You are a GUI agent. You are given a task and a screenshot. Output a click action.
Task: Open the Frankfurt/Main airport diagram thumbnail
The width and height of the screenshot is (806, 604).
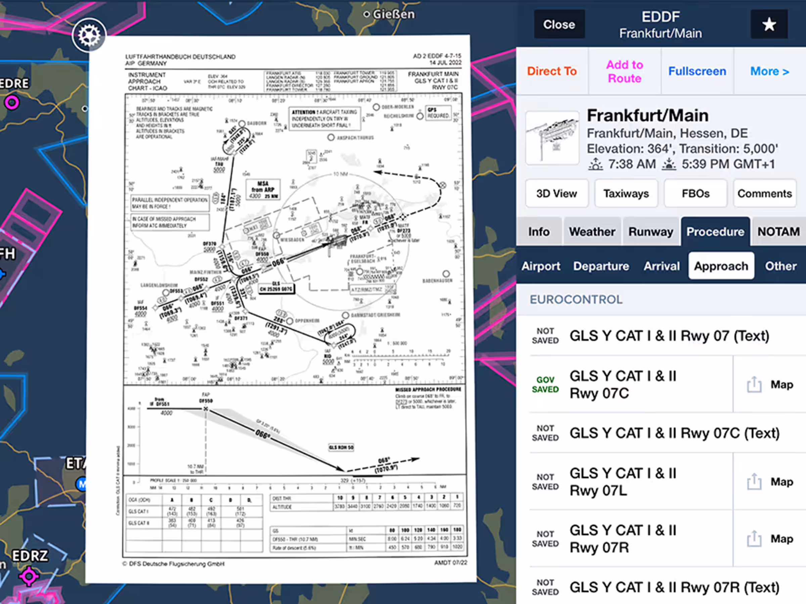point(552,138)
